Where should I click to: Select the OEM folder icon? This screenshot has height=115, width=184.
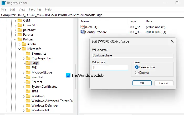tap(20, 20)
